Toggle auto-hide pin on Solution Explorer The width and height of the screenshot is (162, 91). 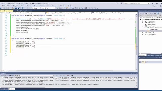coord(159,11)
